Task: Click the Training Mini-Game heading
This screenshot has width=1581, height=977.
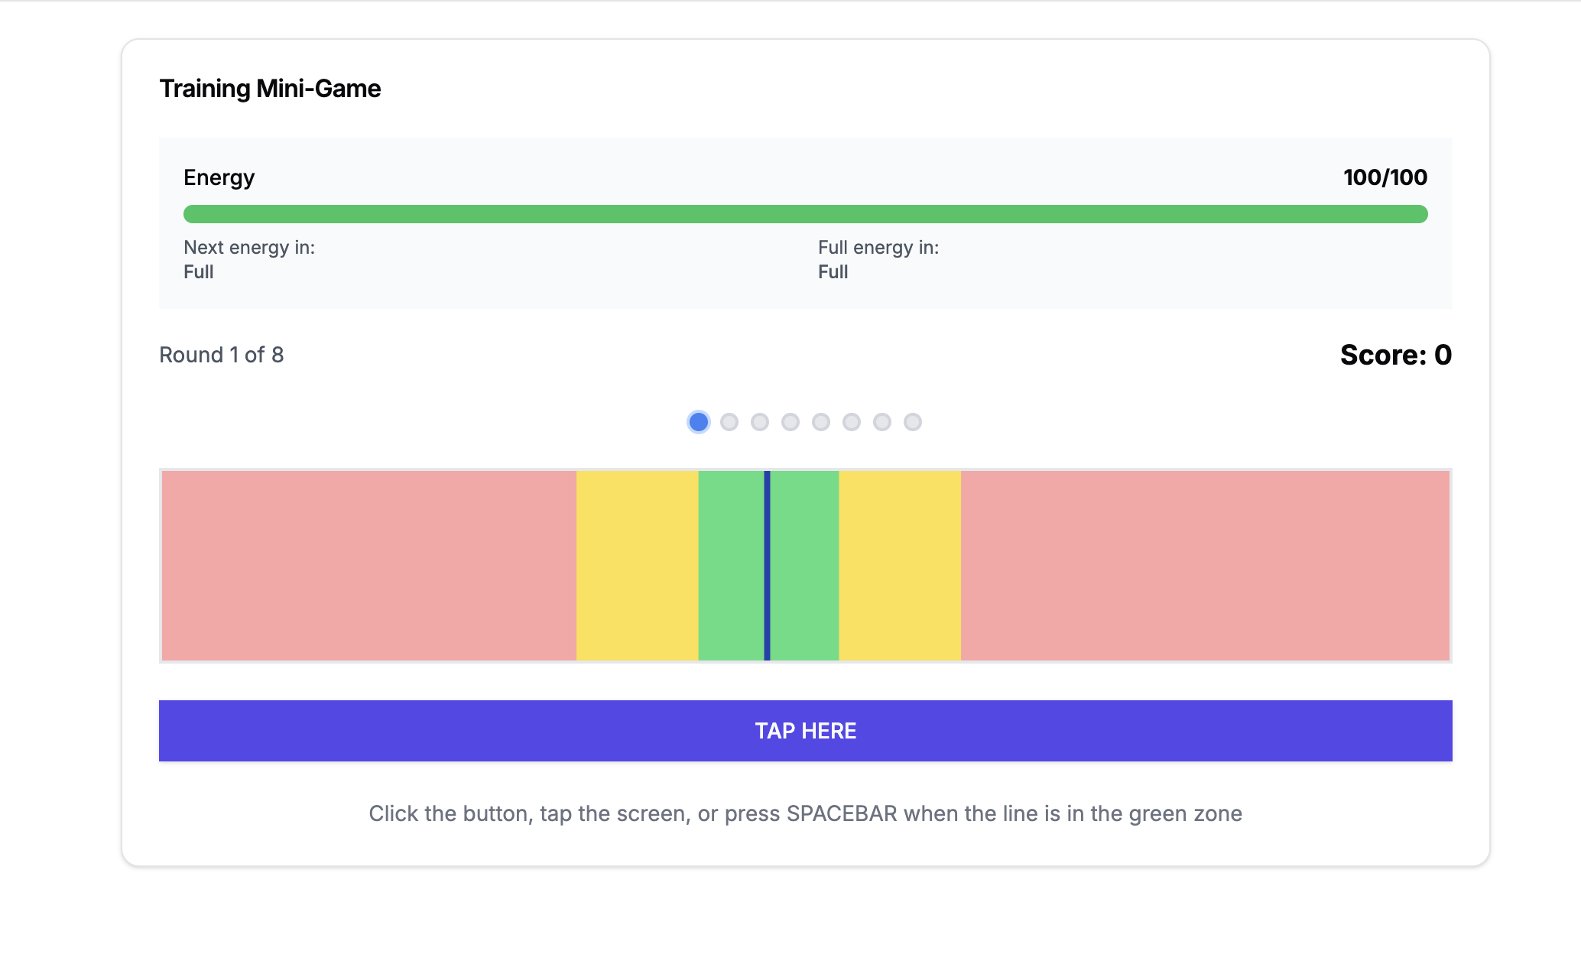Action: [270, 89]
